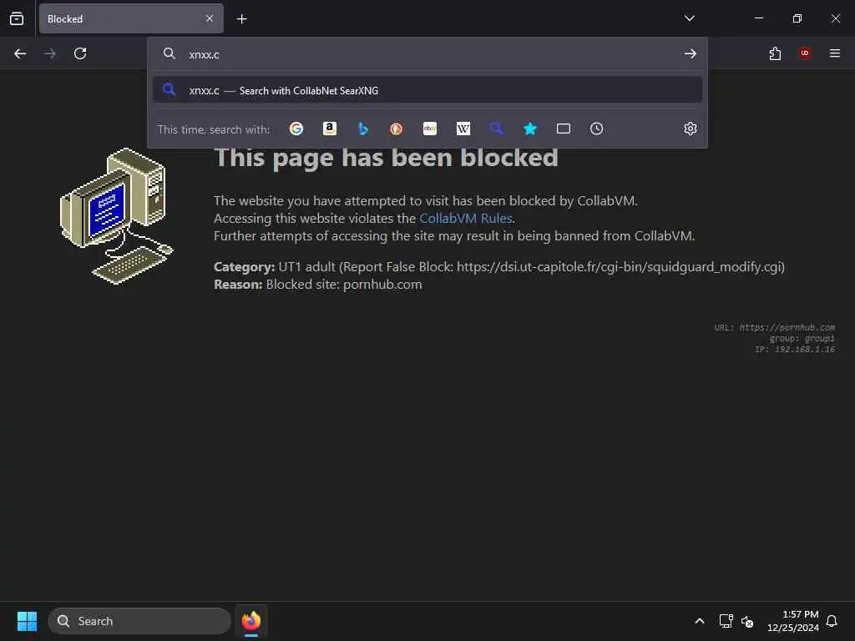
Task: Select the Blocked tab
Action: (131, 18)
